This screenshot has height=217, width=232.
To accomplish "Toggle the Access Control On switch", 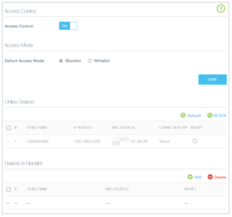I will (68, 26).
